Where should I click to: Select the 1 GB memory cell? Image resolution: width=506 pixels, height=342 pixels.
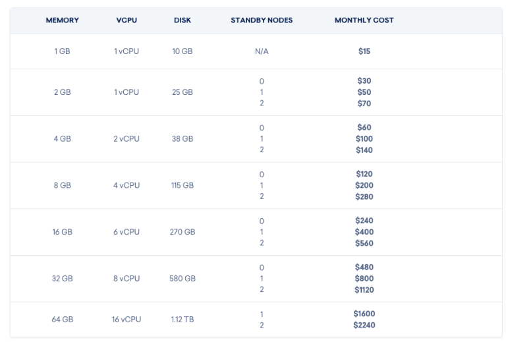coord(63,51)
